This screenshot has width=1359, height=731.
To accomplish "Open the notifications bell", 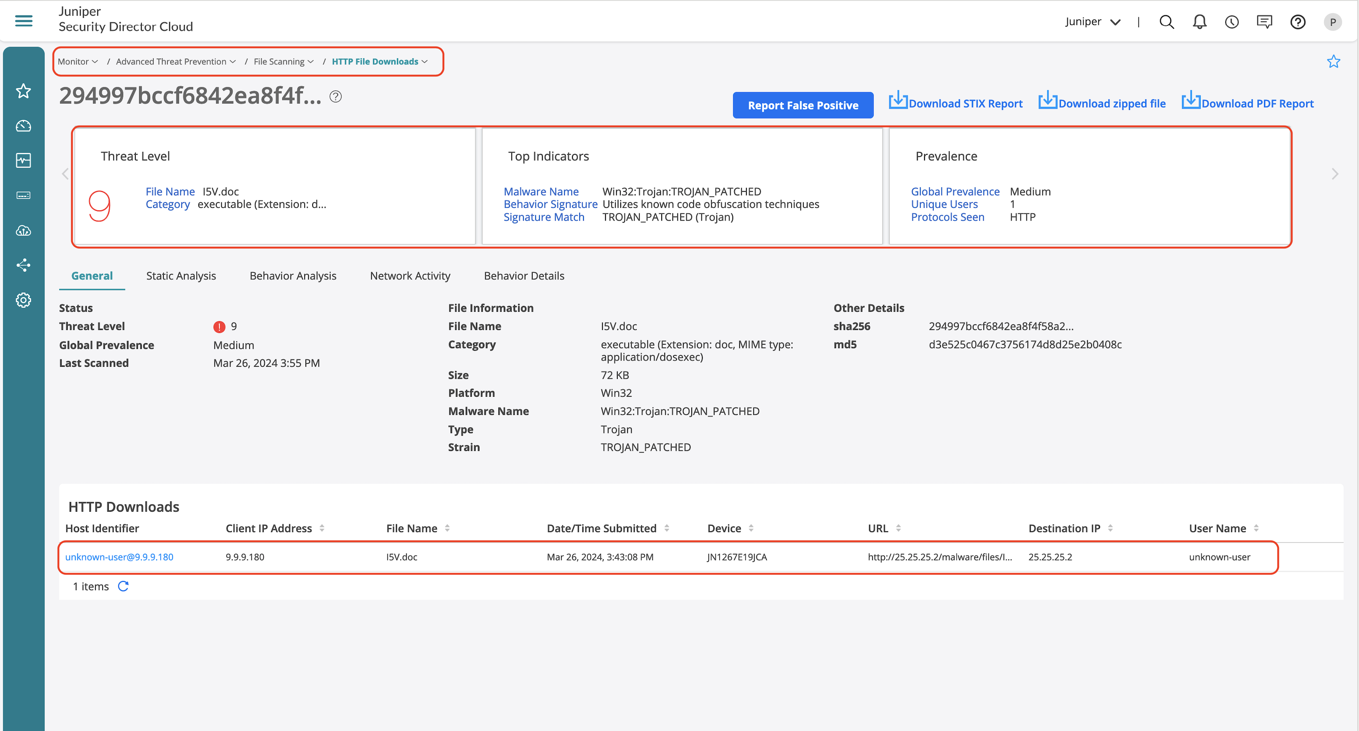I will 1199,22.
